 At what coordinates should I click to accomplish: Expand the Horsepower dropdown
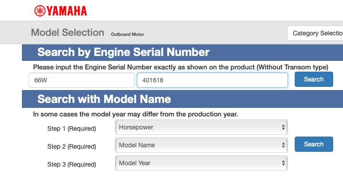coord(201,127)
